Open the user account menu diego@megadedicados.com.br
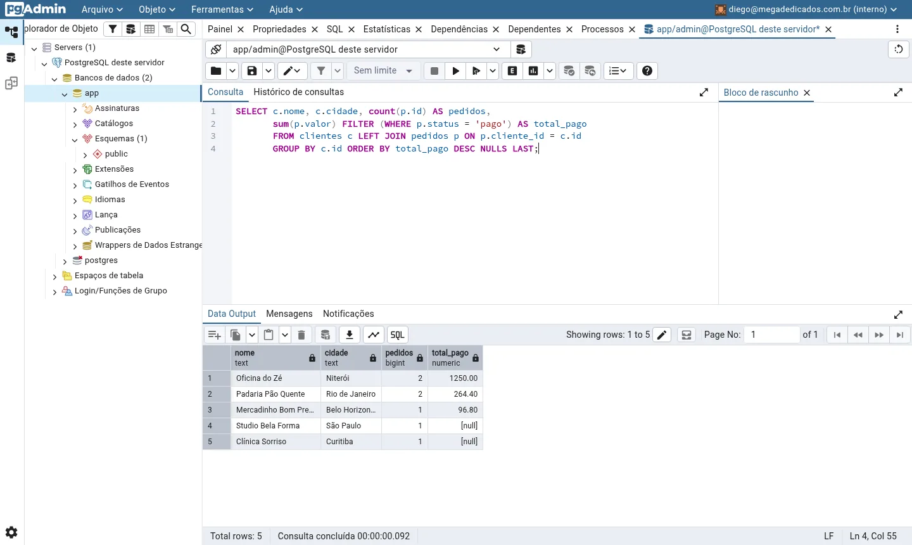This screenshot has width=912, height=545. [x=806, y=10]
